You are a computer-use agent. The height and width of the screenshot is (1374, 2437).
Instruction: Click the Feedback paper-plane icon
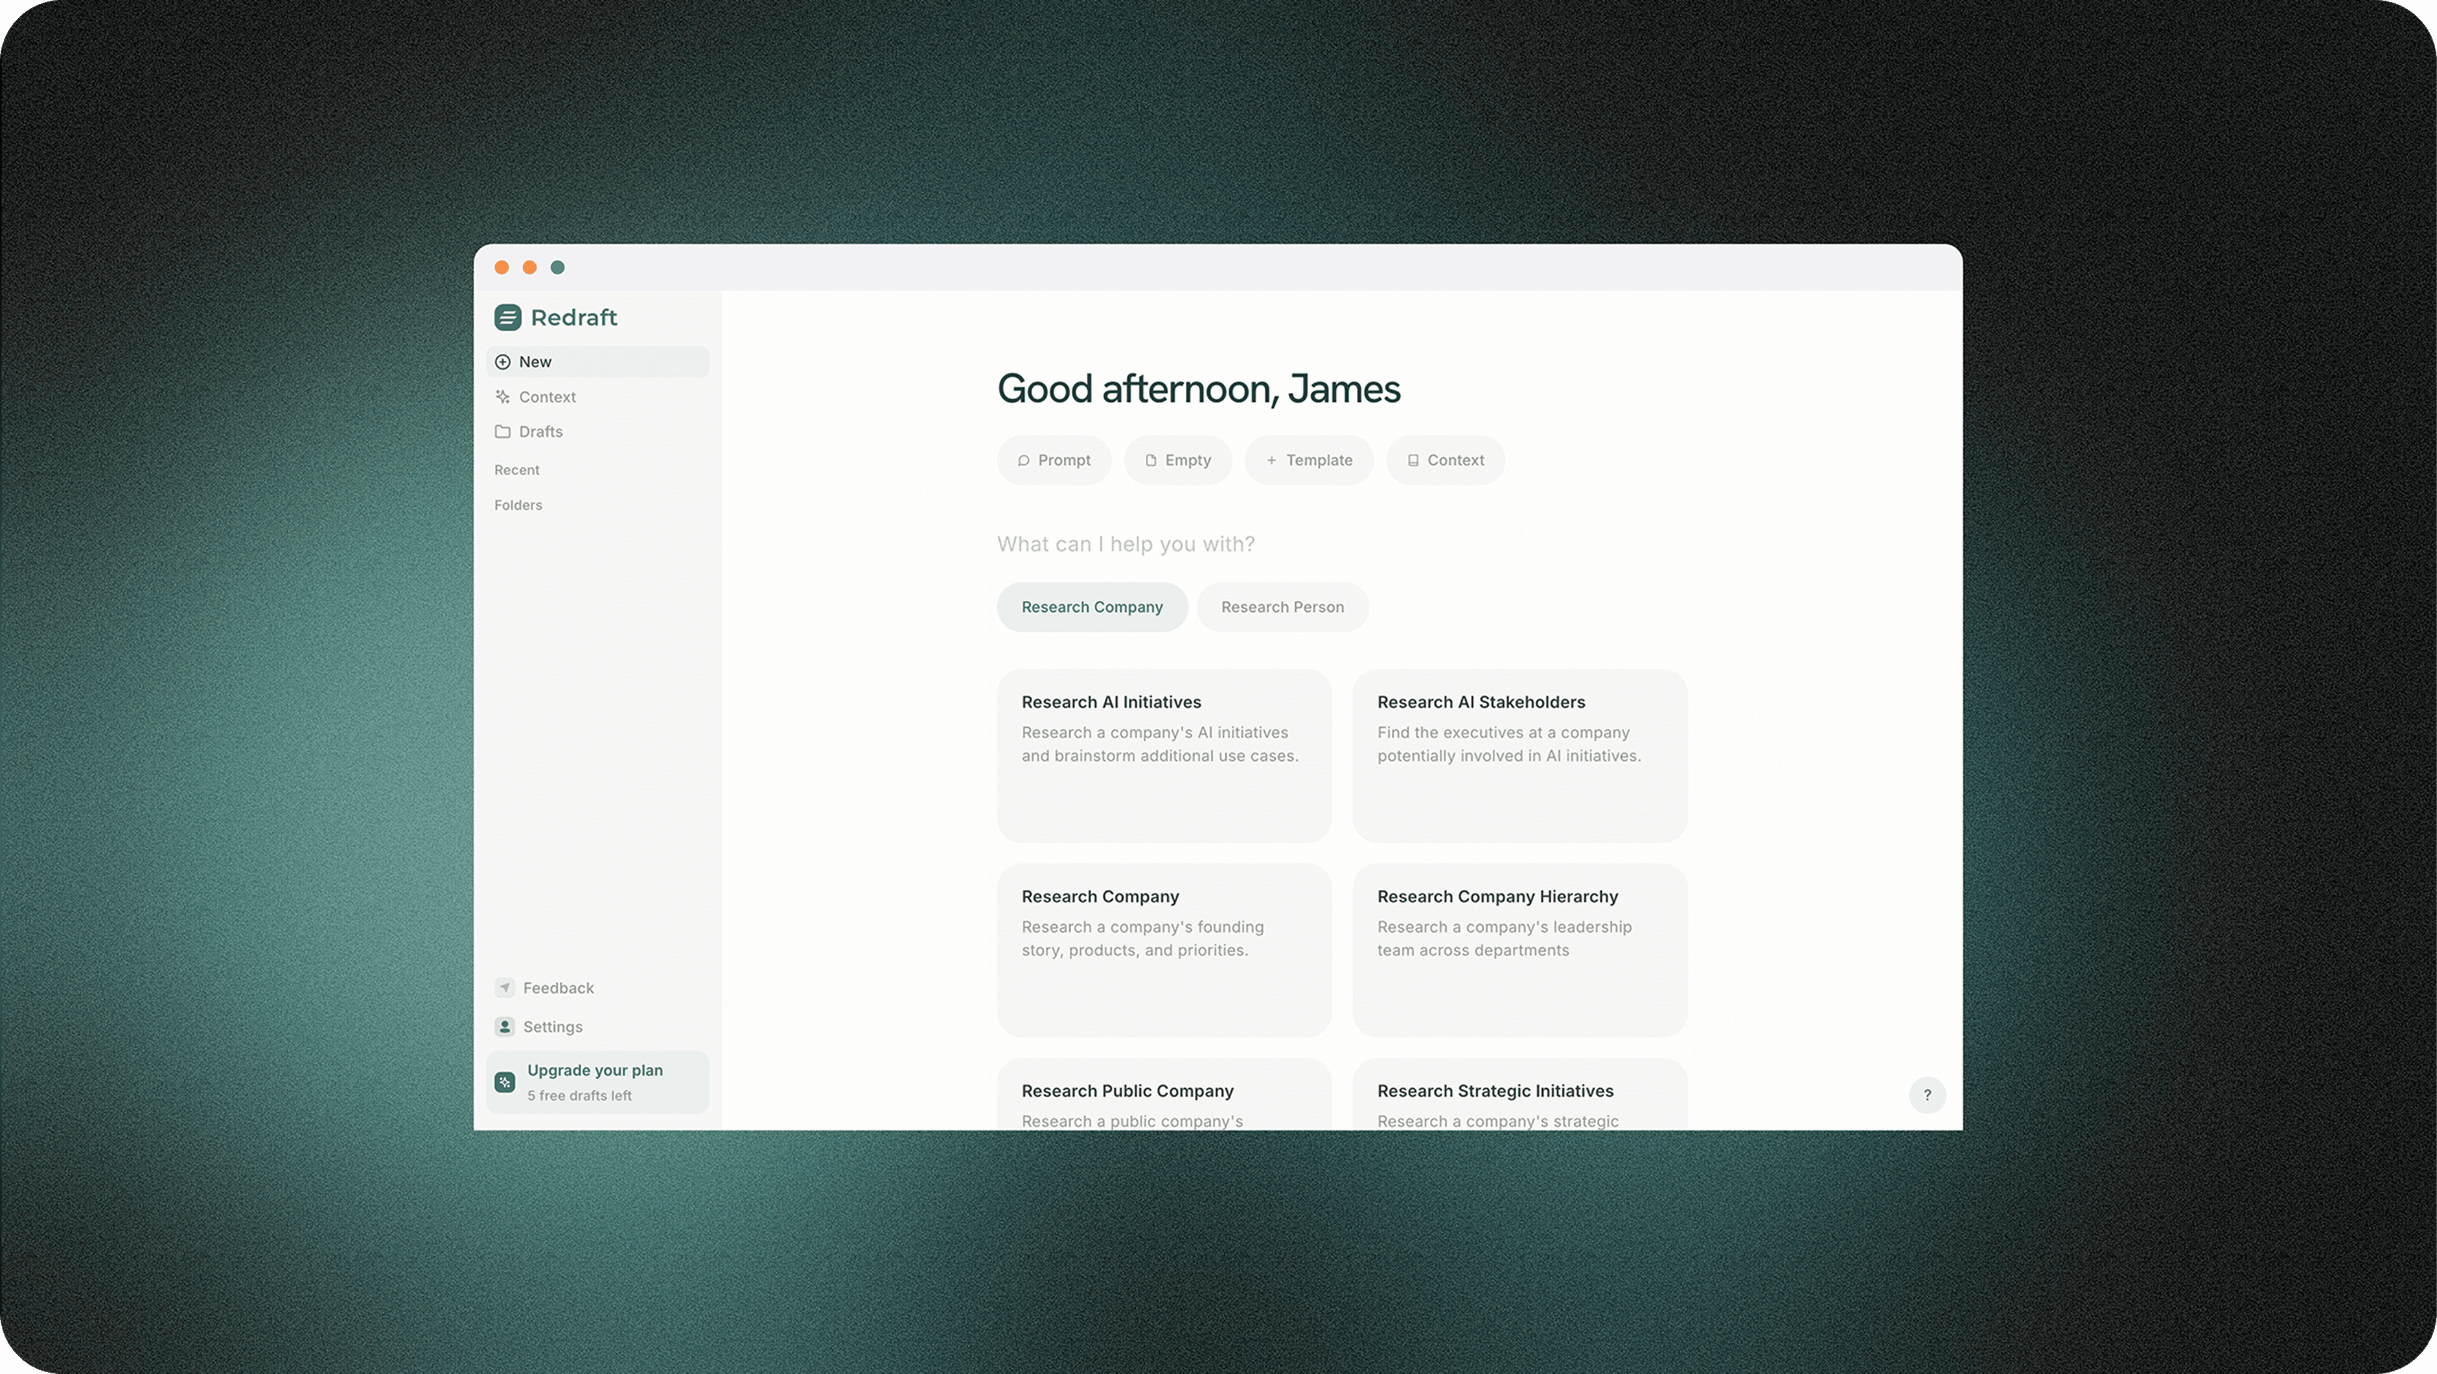pos(504,988)
